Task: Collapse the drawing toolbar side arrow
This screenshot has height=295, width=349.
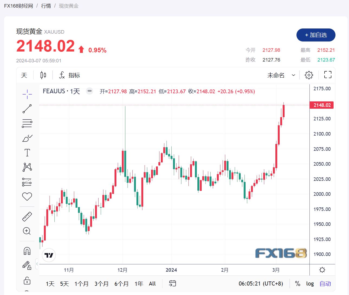Action: [37, 264]
